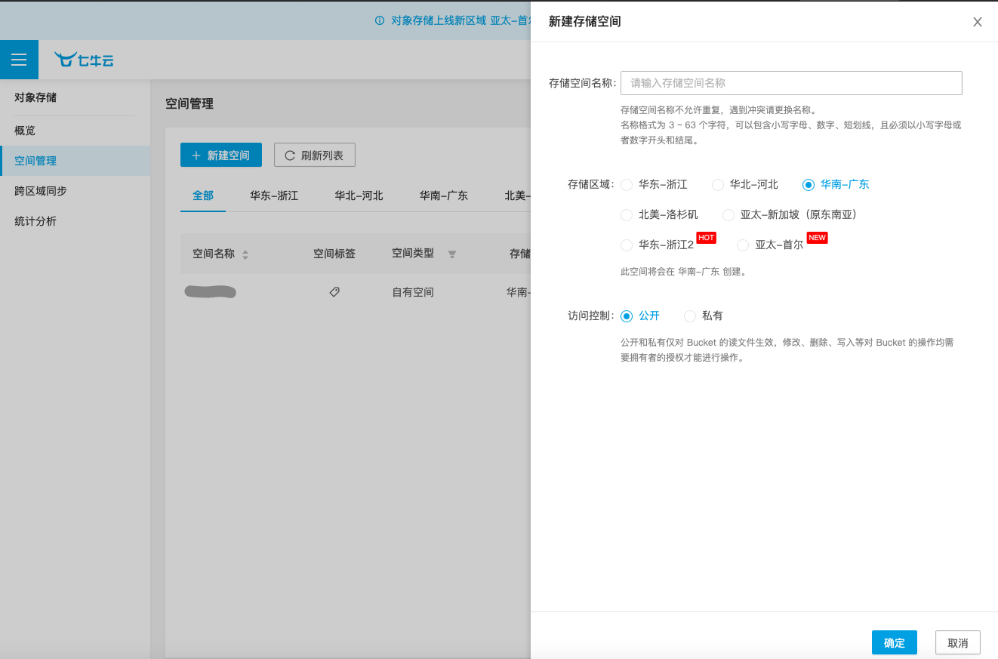Click the 自有空间 cell
Screen dimensions: 998x659
413,292
